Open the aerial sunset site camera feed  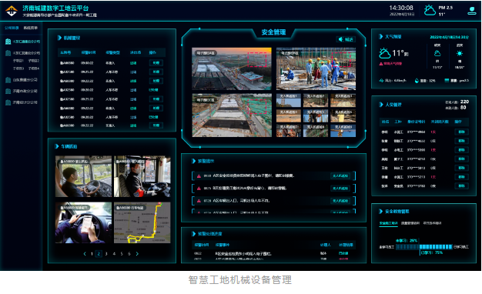(x=232, y=68)
